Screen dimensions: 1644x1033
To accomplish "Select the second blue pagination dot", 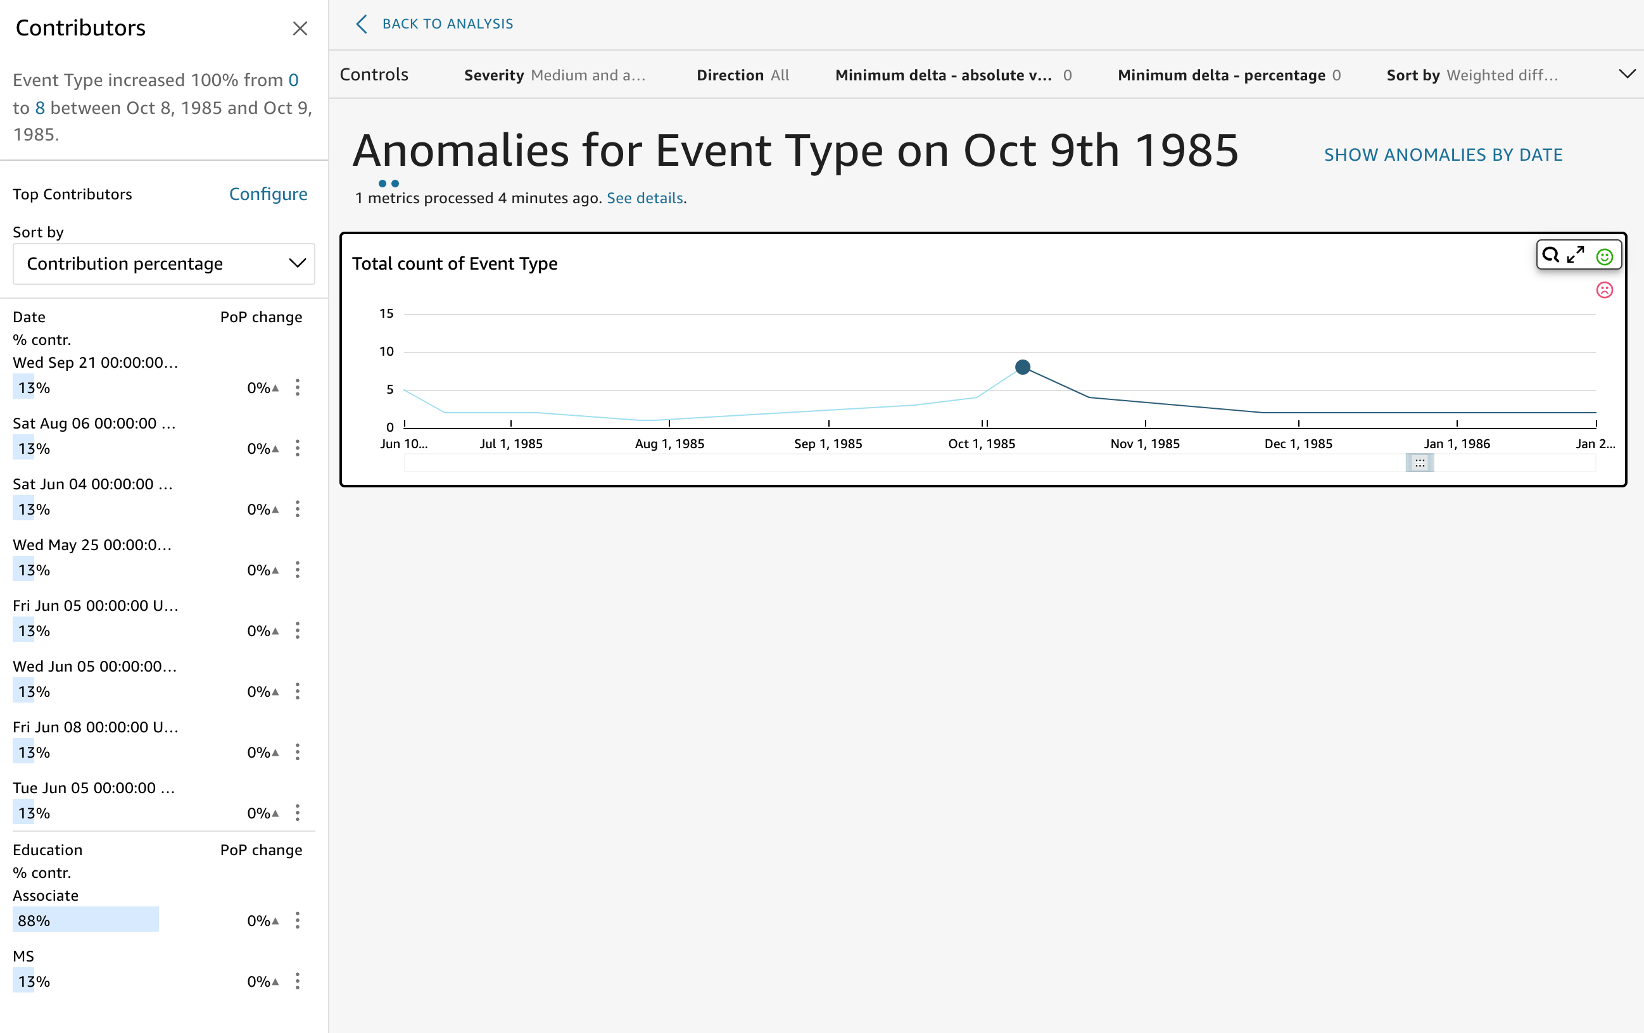I will [394, 183].
